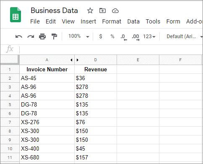Viewport: 203px width, 164px height.
Task: Click left arrow to unhide columns
Action: [71, 60]
